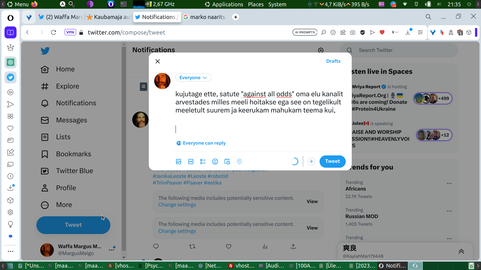Click the Twitter bird logo
Viewport: 481px width, 270px height.
point(45,51)
